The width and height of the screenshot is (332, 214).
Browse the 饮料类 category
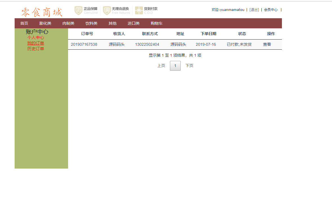click(91, 23)
